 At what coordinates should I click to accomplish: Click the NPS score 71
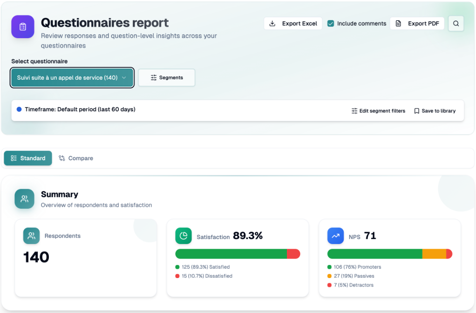tap(370, 236)
